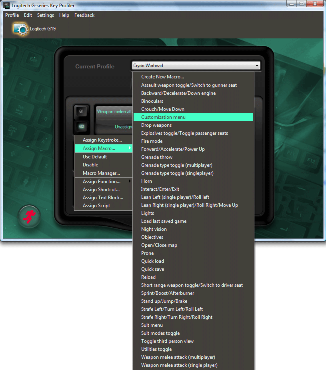Select Open/Close map macro

tap(194, 246)
